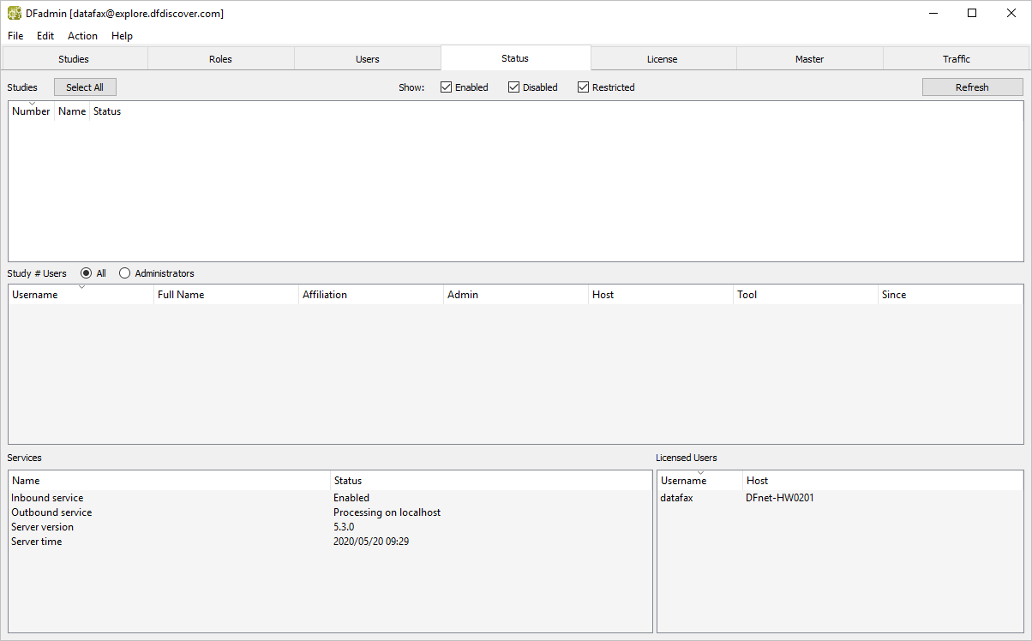Switch to the Roles tab
The image size is (1032, 641).
pos(220,59)
